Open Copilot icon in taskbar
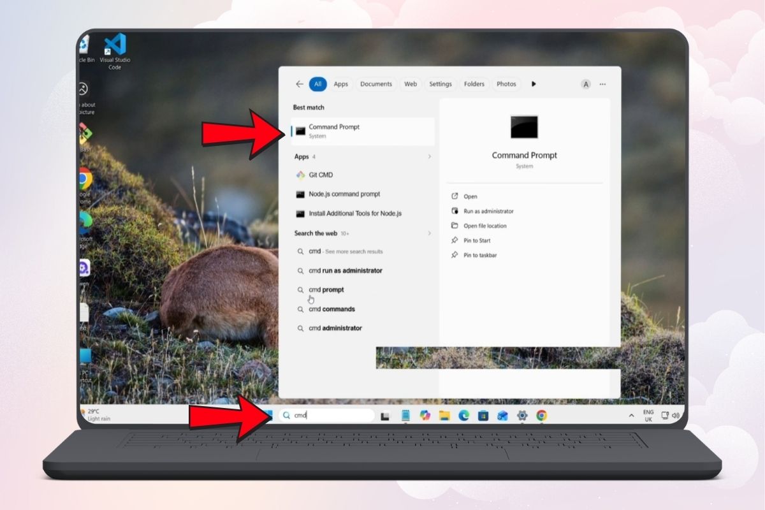This screenshot has width=765, height=510. pyautogui.click(x=425, y=416)
